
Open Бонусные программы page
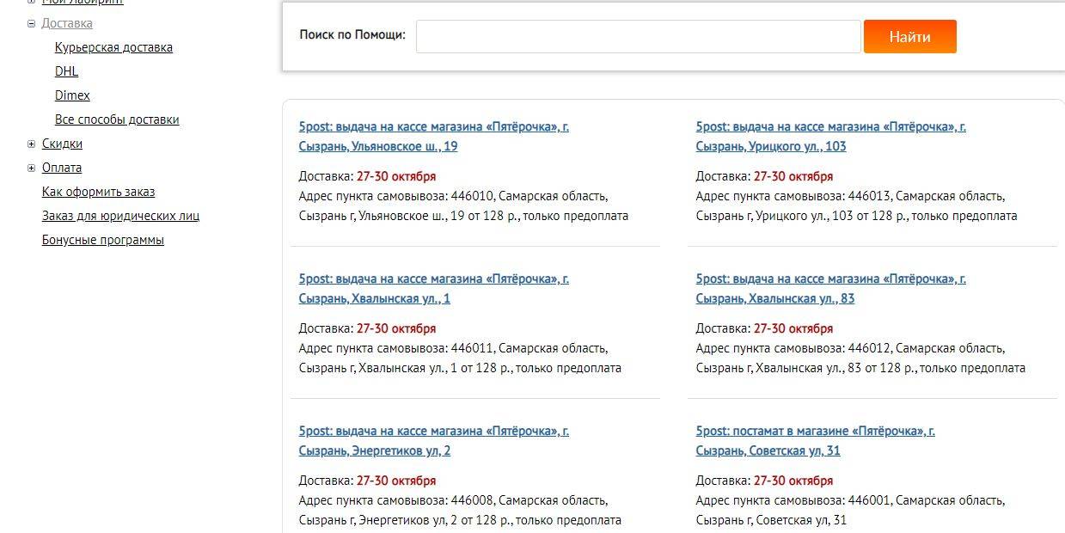(103, 240)
